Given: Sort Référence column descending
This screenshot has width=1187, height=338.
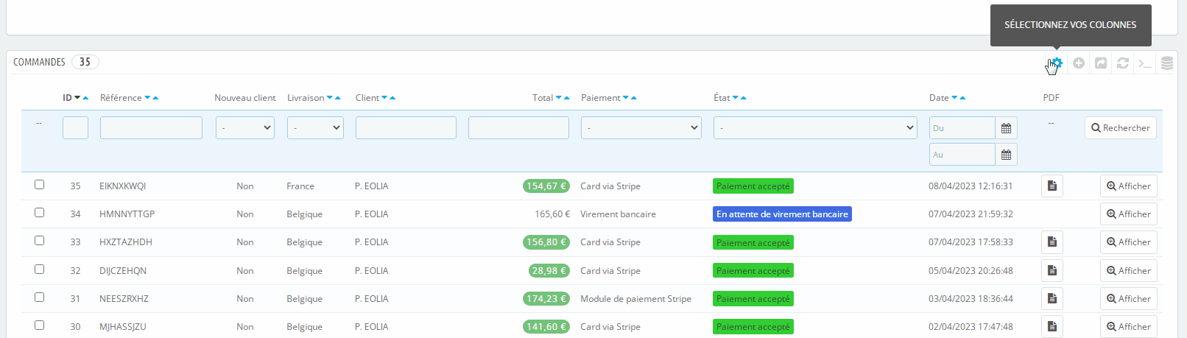Looking at the screenshot, I should pos(147,98).
